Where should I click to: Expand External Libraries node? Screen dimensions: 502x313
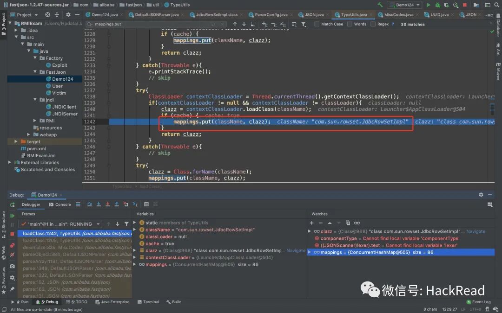click(10, 163)
